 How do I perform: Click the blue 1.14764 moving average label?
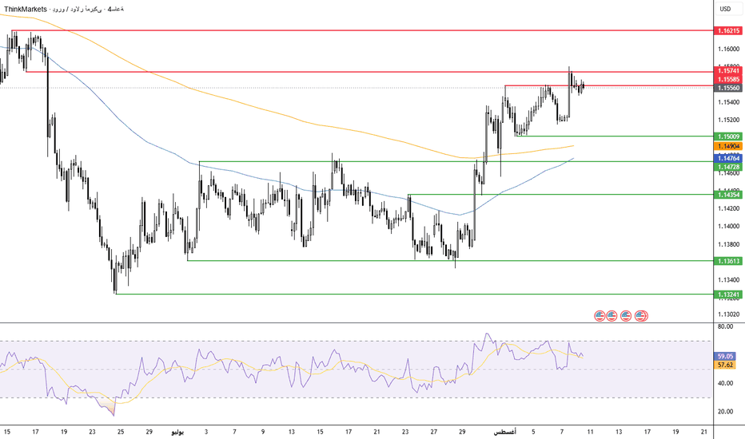(x=728, y=158)
